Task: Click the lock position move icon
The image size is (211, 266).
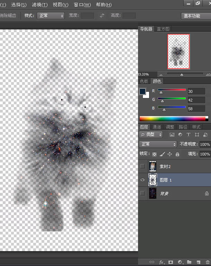Action: [170, 154]
